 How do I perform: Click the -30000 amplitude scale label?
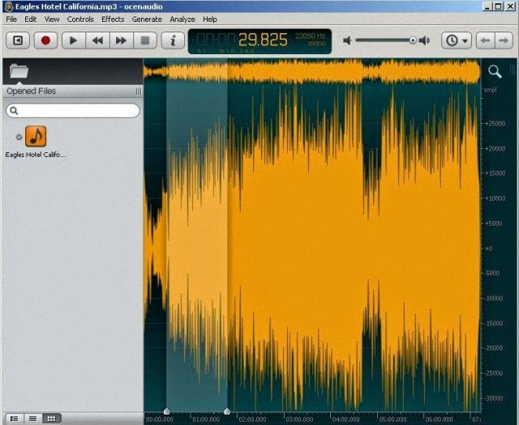495,398
